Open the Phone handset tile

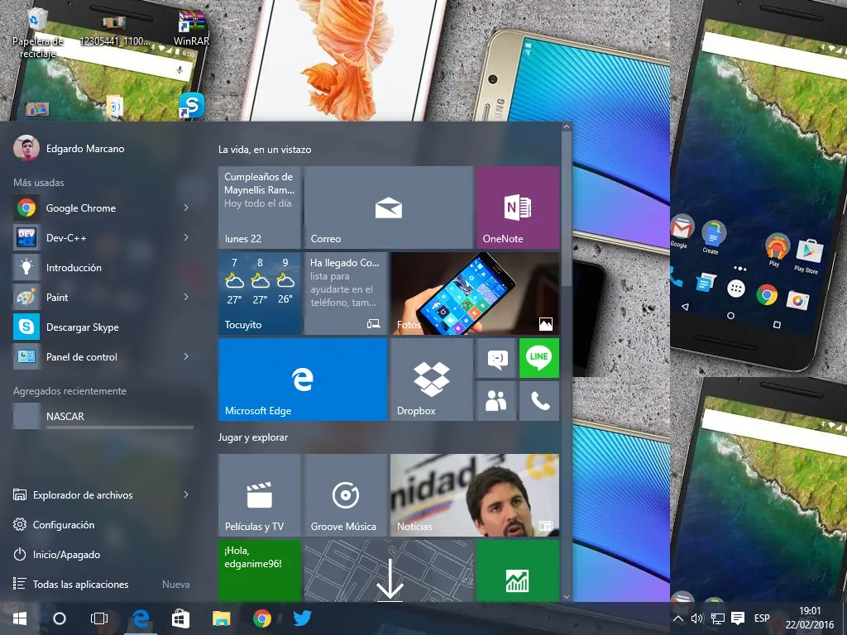[539, 401]
